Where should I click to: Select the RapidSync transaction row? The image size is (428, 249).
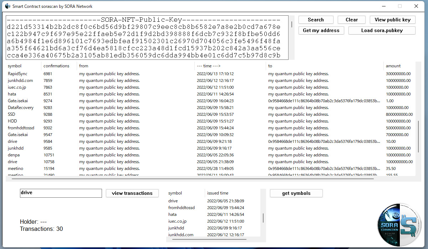click(x=211, y=74)
